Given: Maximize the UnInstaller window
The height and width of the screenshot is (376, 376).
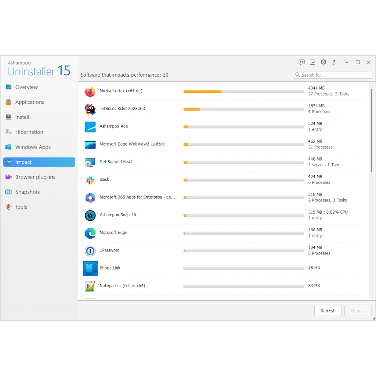Looking at the screenshot, I should coord(358,62).
